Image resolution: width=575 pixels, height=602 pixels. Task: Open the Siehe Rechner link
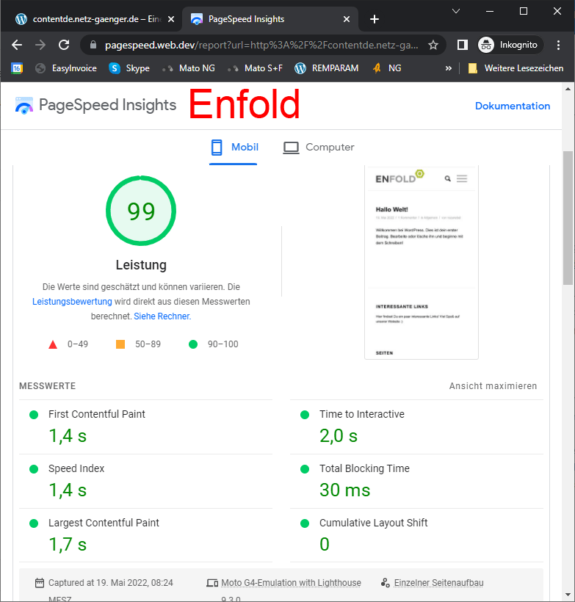tap(162, 316)
